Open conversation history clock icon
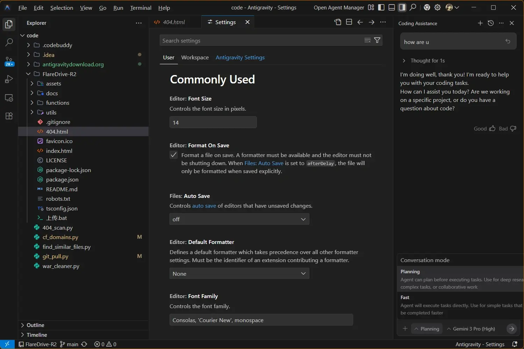 pyautogui.click(x=491, y=23)
